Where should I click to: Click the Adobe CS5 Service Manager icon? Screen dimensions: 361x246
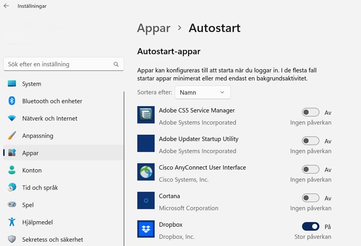146,115
